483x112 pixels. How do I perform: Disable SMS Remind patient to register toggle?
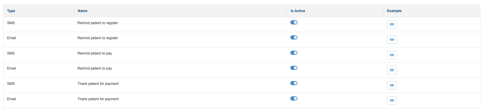[x=294, y=22]
